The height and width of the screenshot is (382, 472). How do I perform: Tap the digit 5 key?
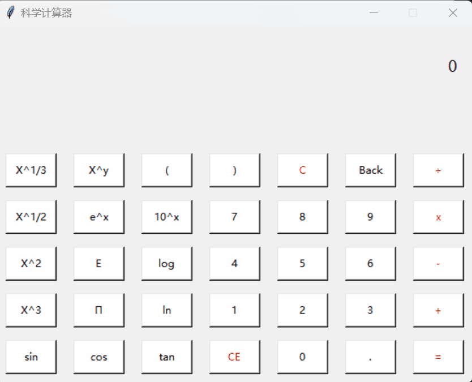pyautogui.click(x=303, y=264)
